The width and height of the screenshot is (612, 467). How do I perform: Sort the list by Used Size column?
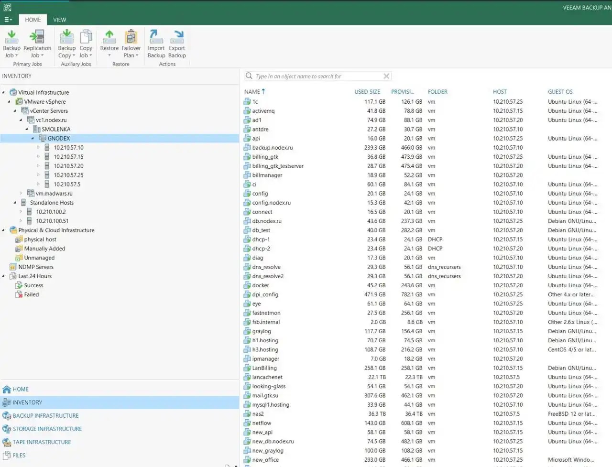click(x=367, y=92)
